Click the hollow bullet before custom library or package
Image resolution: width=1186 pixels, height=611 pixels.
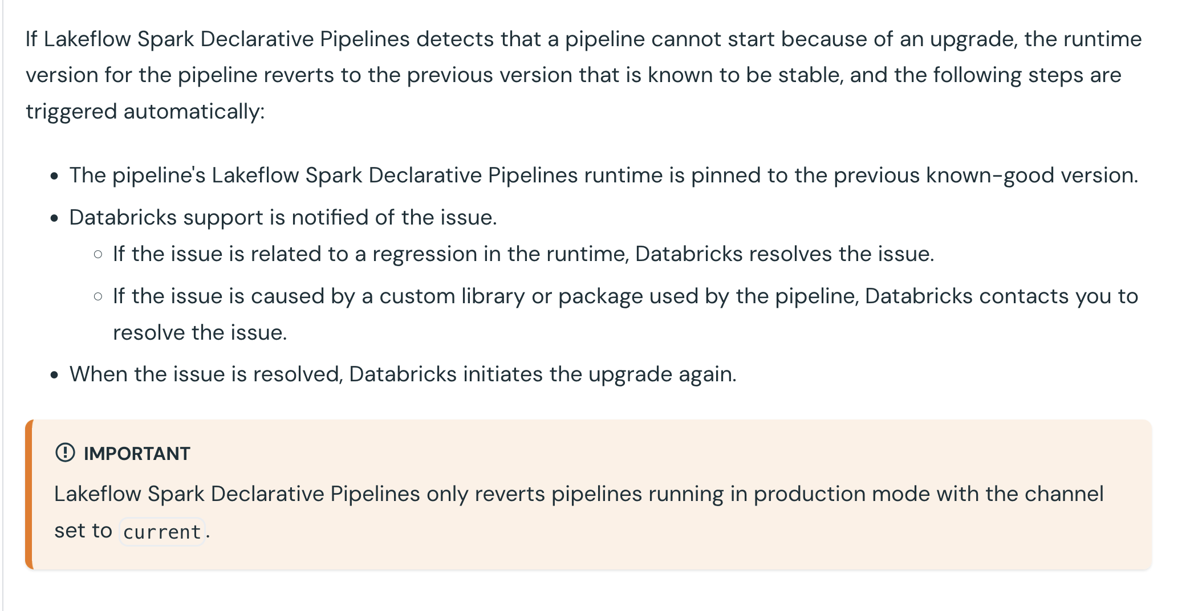click(98, 296)
